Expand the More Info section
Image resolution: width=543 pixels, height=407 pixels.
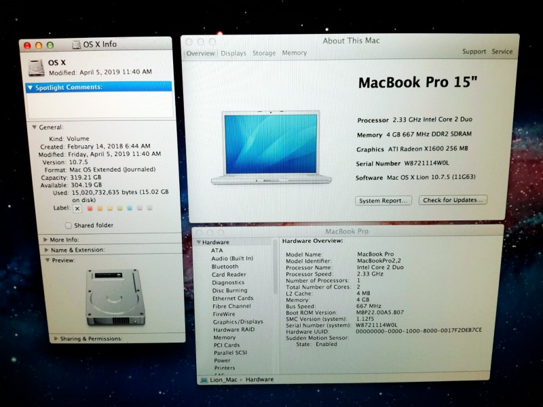pyautogui.click(x=45, y=239)
